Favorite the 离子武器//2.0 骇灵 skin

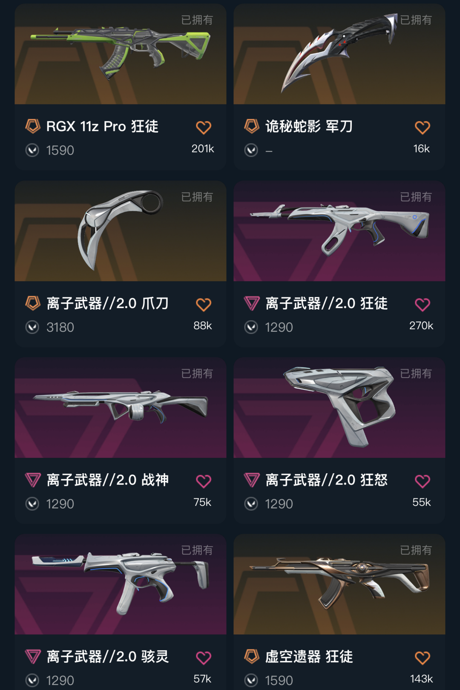[x=203, y=658]
